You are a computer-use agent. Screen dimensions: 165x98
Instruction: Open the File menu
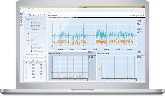(x=21, y=9)
